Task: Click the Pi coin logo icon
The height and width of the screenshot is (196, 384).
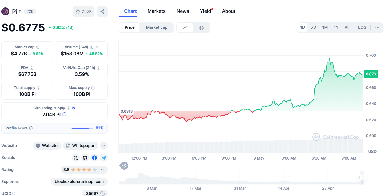Action: click(x=6, y=11)
